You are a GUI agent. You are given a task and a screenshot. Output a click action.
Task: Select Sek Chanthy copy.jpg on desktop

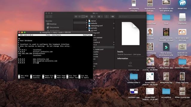coord(134,3)
